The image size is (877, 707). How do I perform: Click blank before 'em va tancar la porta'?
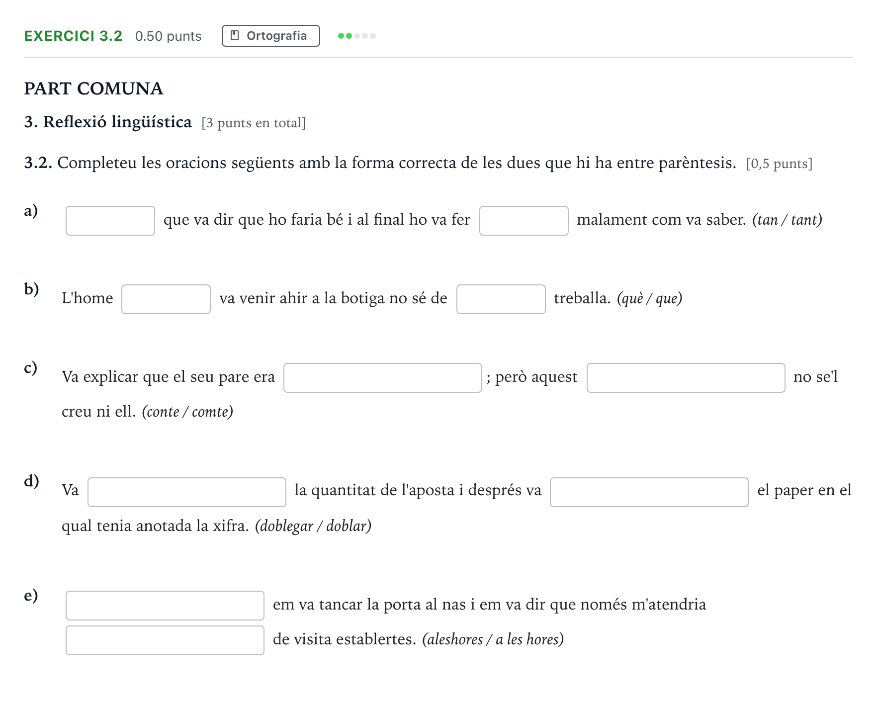click(x=165, y=606)
